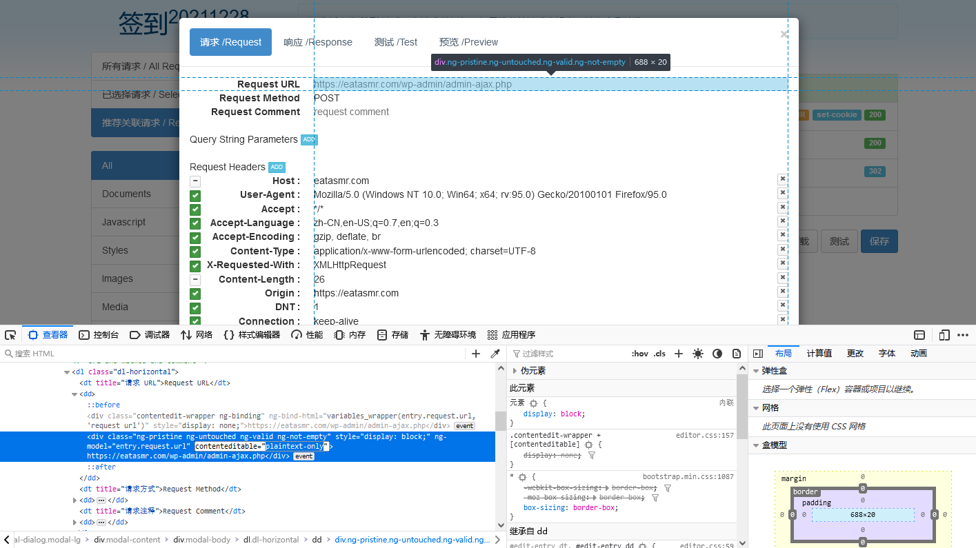
Task: Enable dark color scheme simulation
Action: coord(717,353)
